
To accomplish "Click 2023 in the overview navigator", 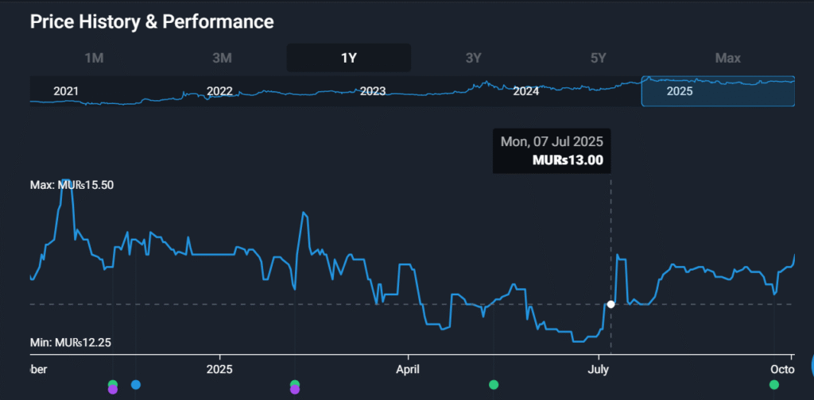I will 373,91.
